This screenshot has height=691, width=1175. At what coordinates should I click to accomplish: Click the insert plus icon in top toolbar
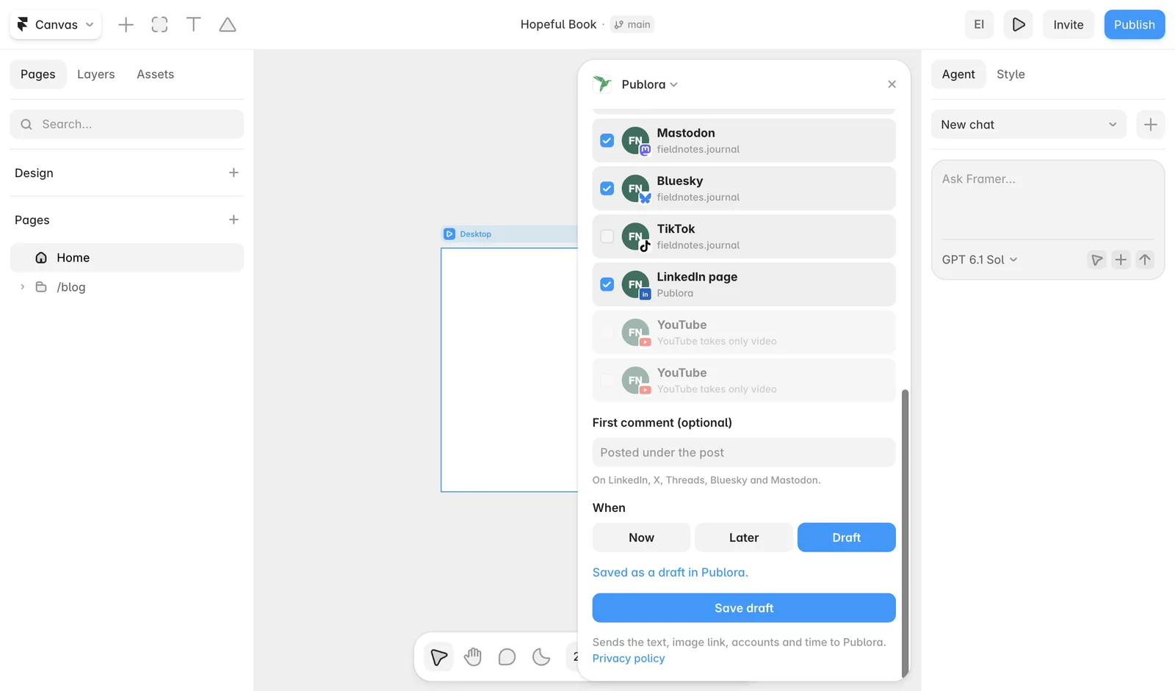(126, 25)
